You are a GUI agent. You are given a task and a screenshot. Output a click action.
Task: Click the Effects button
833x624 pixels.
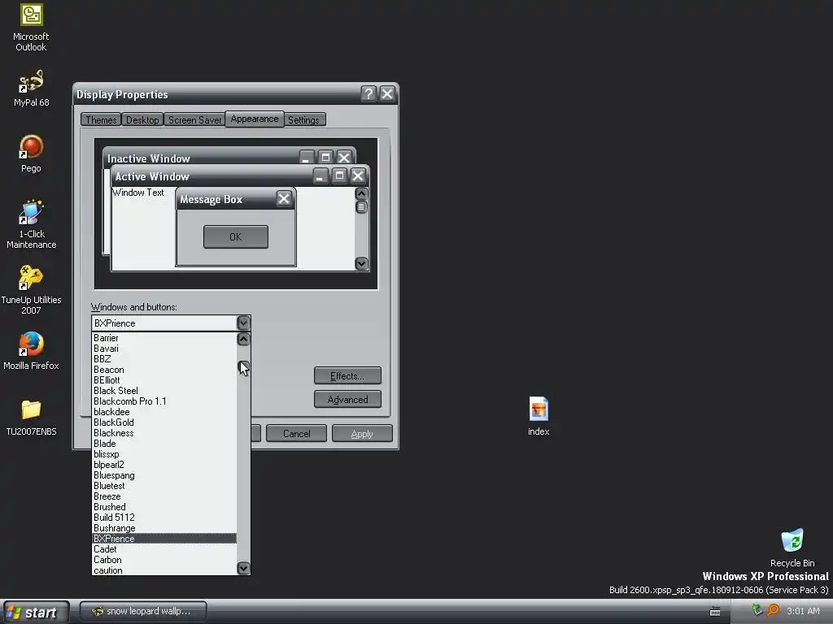pyautogui.click(x=347, y=375)
